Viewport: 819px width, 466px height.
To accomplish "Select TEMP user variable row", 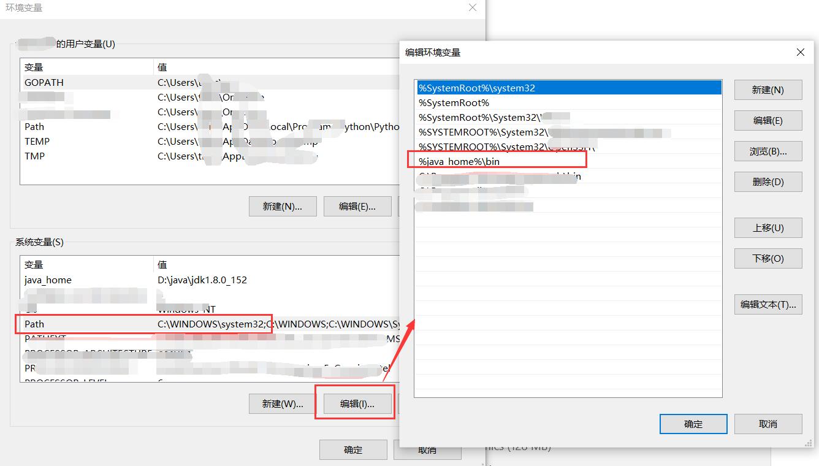I will (x=37, y=142).
